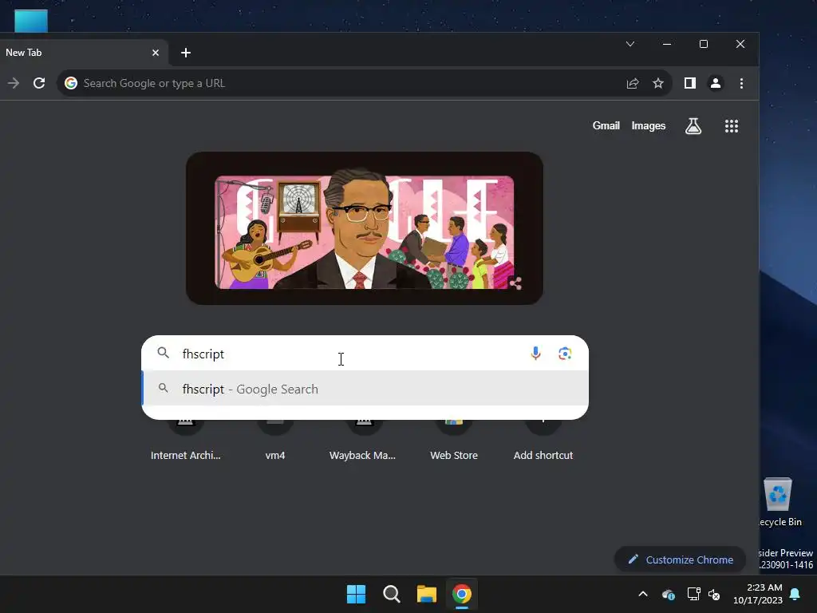Click the Chrome taskbar icon
Viewport: 817px width, 613px height.
tap(462, 594)
